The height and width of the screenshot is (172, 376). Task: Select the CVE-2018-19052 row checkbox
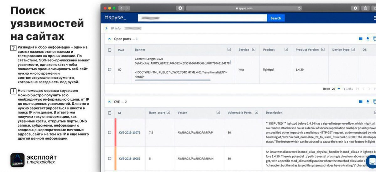(110, 159)
